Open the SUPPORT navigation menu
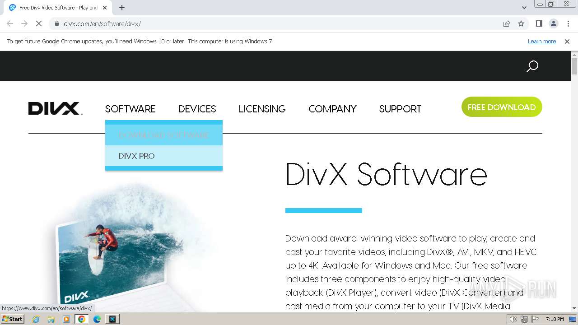The image size is (578, 325). click(400, 109)
